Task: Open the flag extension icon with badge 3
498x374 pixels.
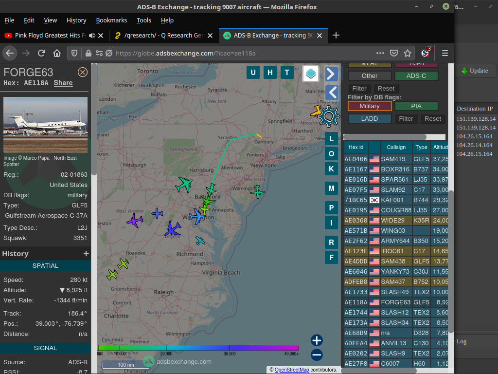Action: pos(426,53)
